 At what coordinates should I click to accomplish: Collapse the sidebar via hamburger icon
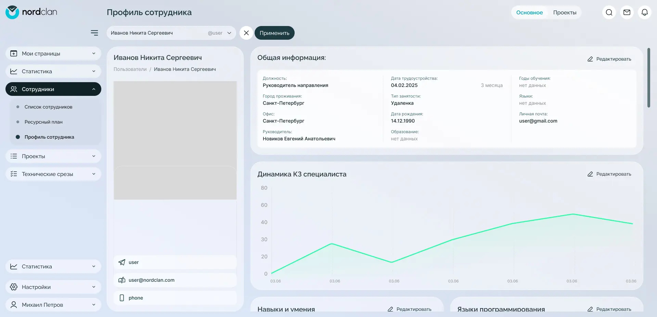coord(94,33)
